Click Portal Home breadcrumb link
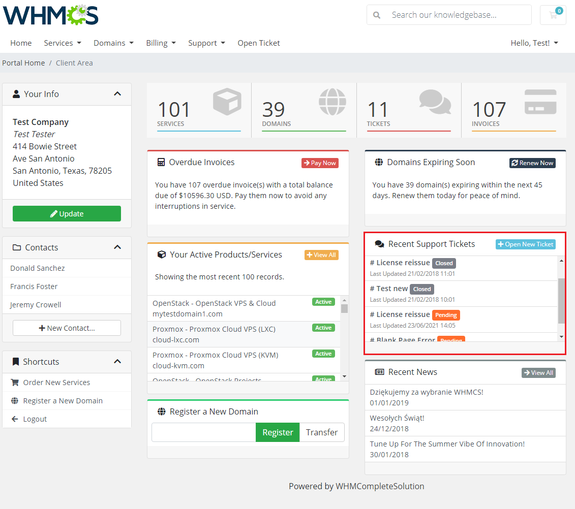The width and height of the screenshot is (575, 509). pos(23,62)
